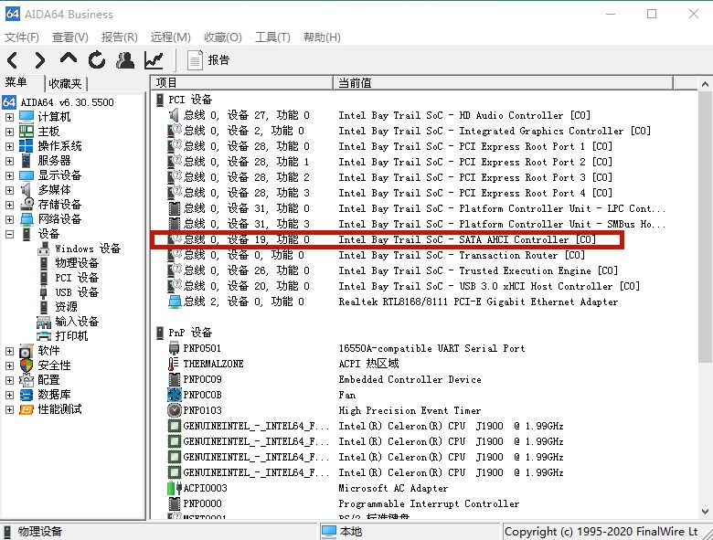Collapse the 设备 tree node
713x540 pixels.
(x=9, y=234)
